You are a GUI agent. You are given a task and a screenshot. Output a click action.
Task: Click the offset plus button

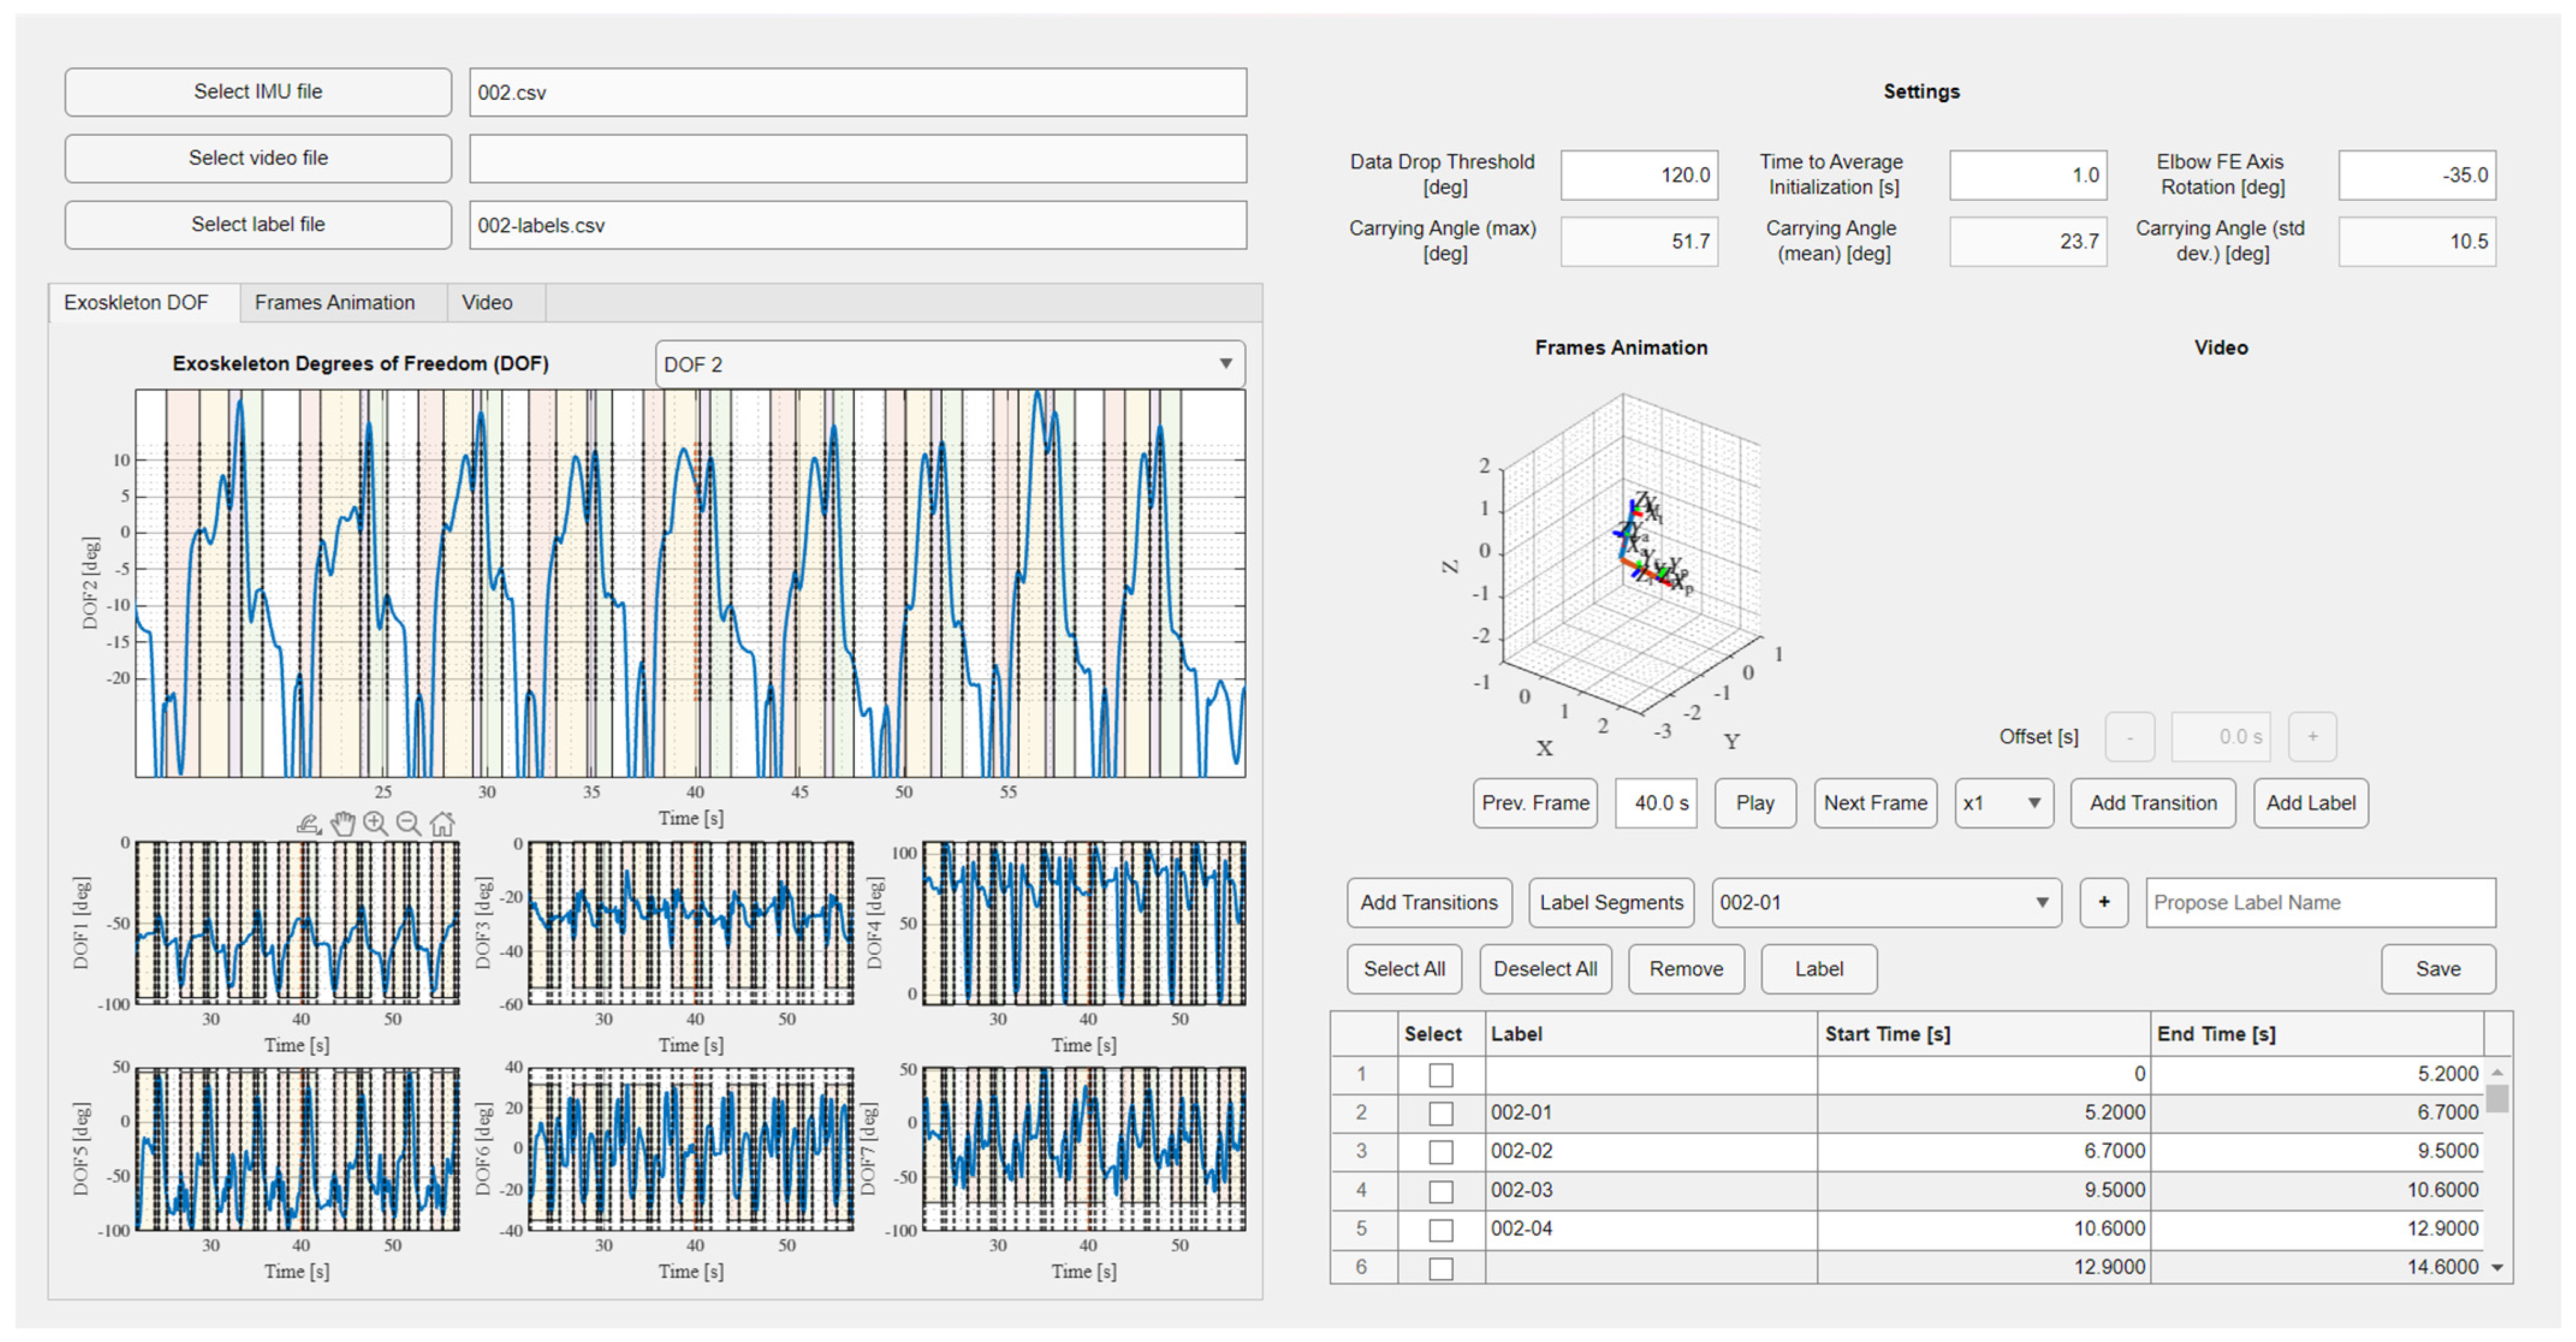[x=2312, y=737]
